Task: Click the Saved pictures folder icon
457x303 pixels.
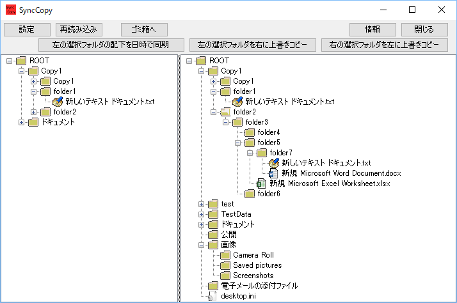Action: [225, 265]
